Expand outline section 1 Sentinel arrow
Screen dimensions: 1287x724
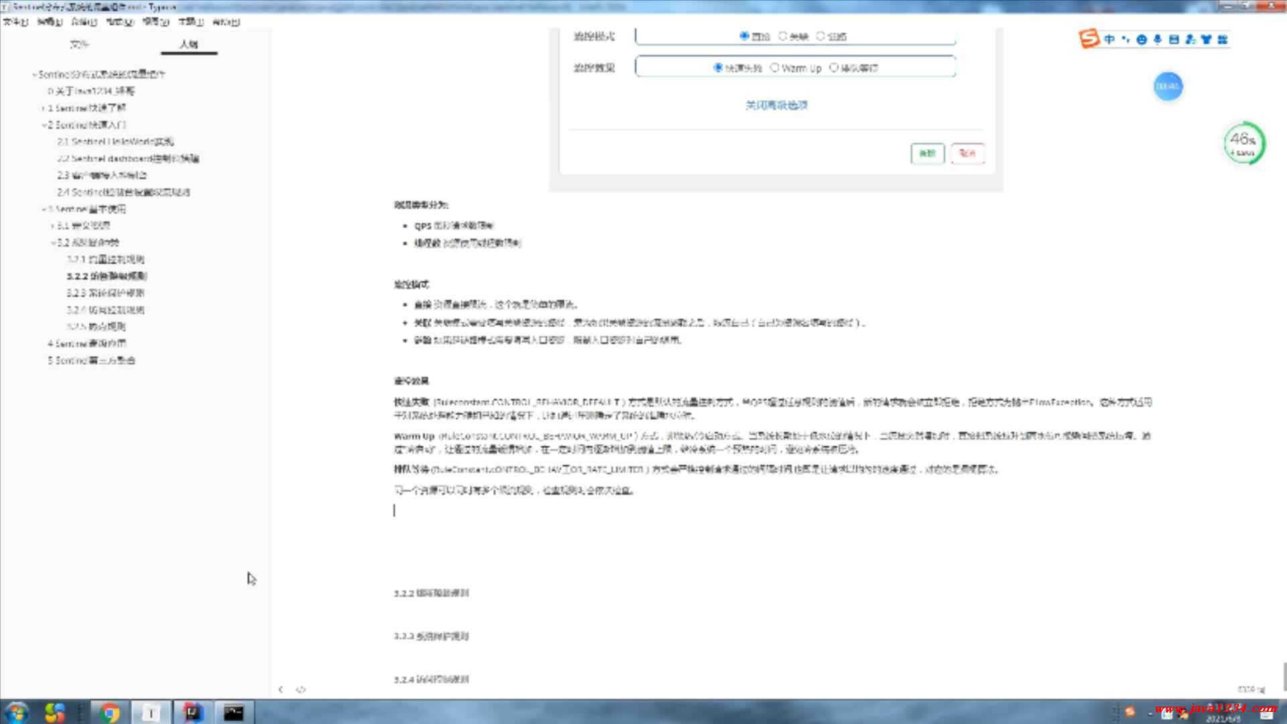43,108
